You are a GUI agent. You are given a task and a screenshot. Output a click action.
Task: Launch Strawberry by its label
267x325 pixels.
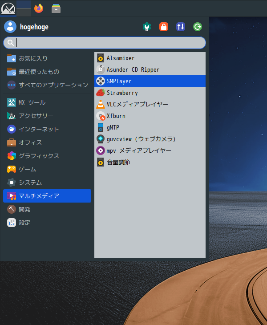coord(122,93)
